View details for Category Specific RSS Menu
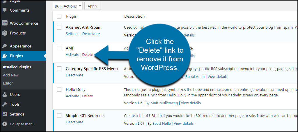The height and width of the screenshot is (132, 298). click(x=217, y=77)
